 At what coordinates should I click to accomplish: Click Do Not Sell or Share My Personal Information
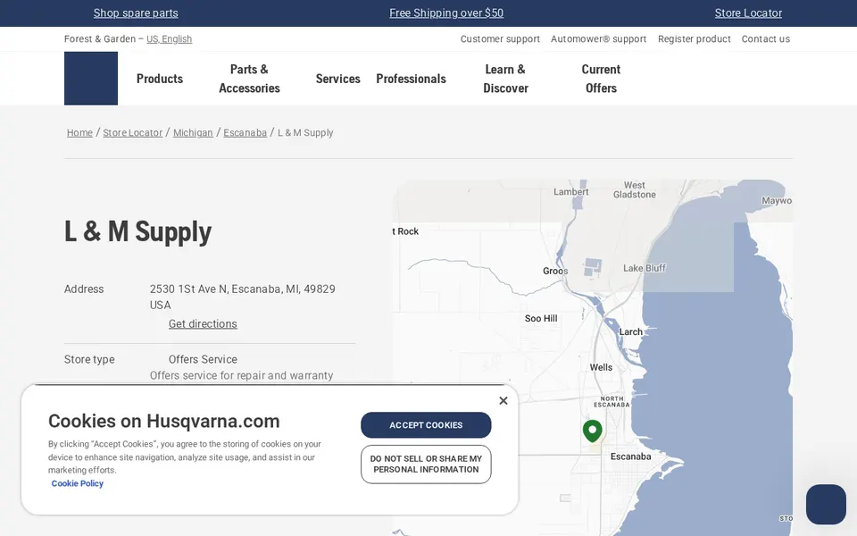(x=427, y=465)
